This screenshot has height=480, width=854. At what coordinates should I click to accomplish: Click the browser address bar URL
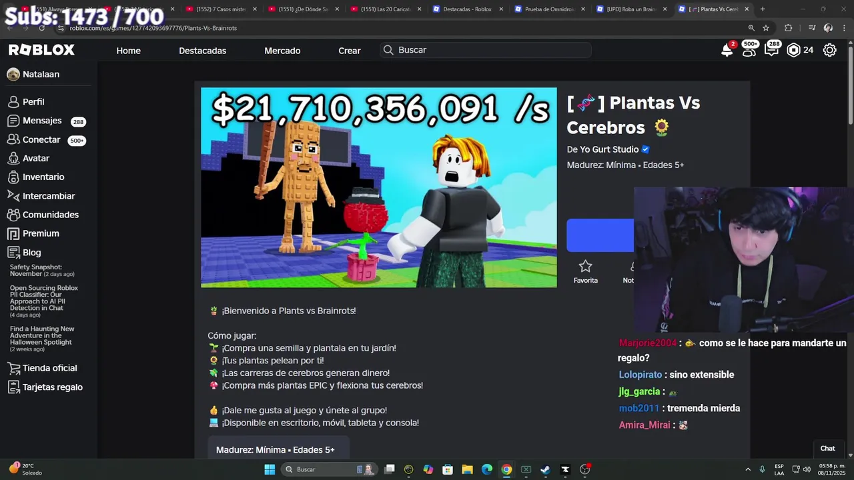point(153,28)
